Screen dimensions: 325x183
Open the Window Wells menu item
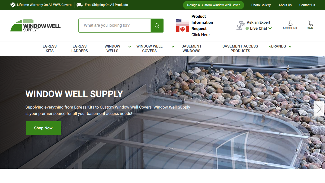pyautogui.click(x=112, y=49)
